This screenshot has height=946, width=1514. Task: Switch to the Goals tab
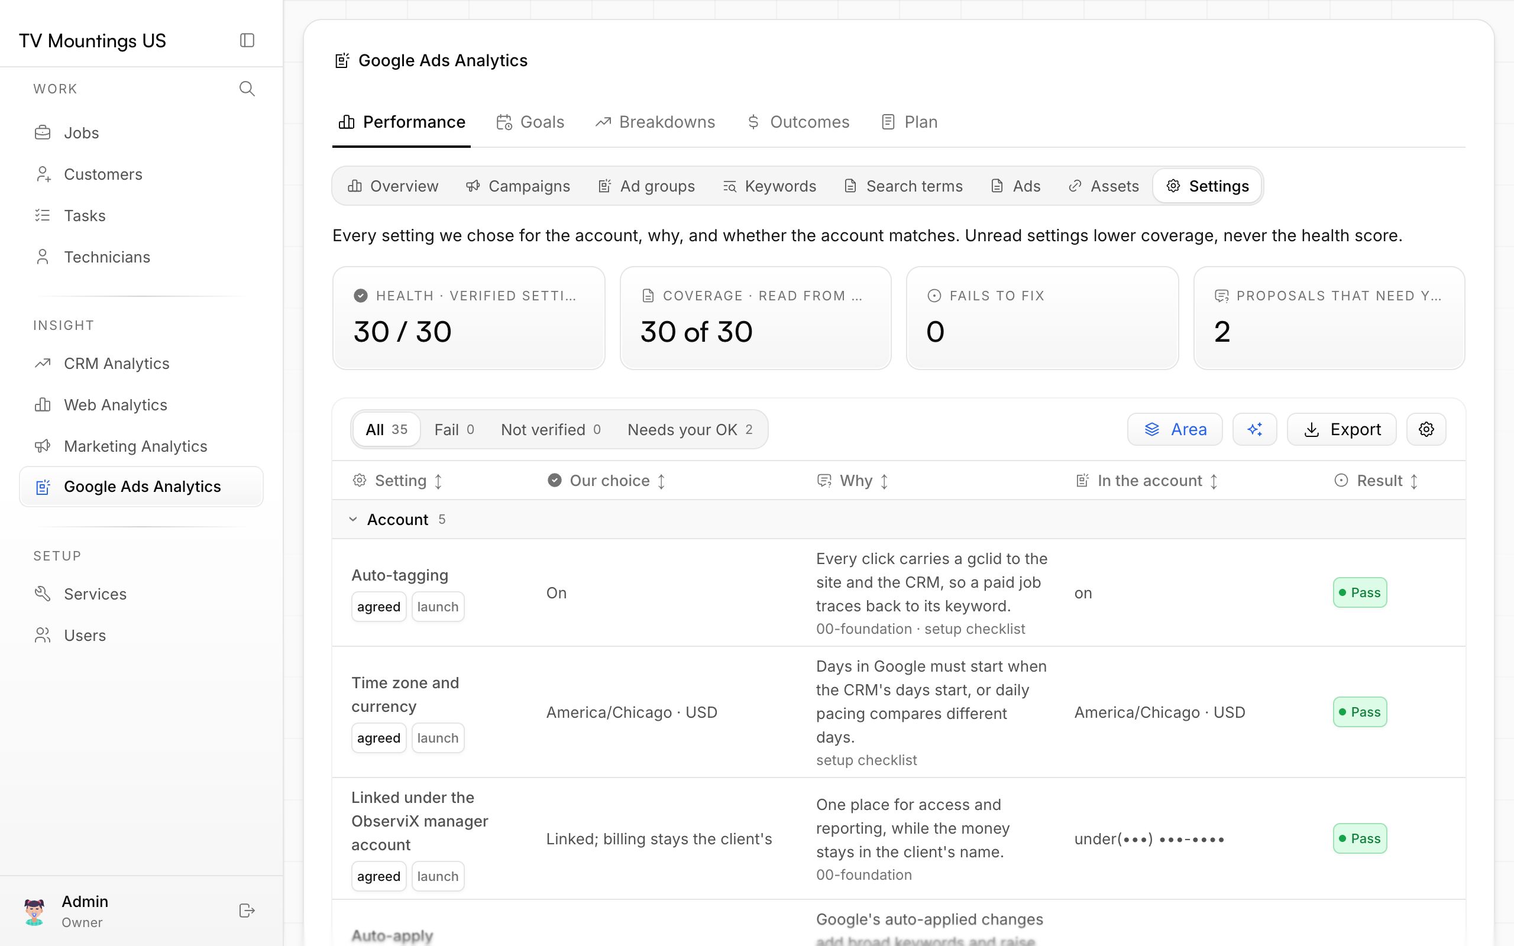(530, 122)
